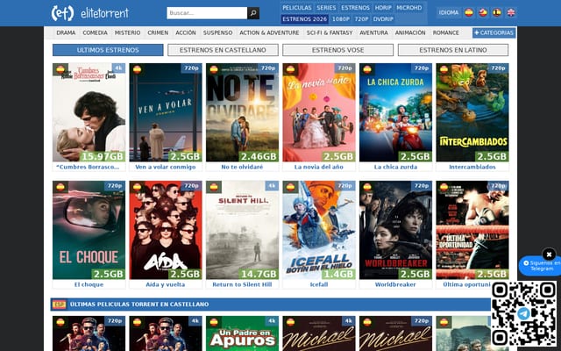
Task: Browse the ANIMACIÓN genre
Action: [410, 32]
